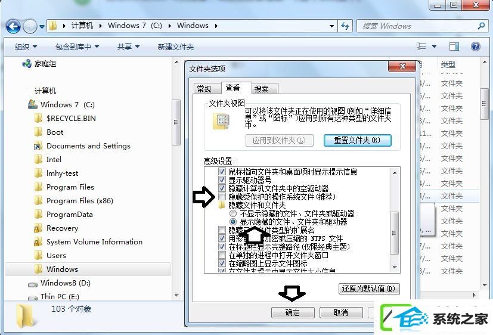Open the recent locations dropdown arrow
493x335 pixels.
click(x=42, y=27)
